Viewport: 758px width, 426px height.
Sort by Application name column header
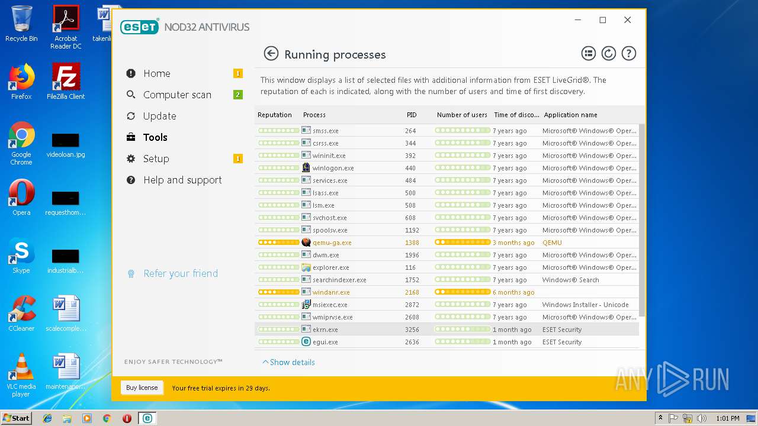pyautogui.click(x=570, y=115)
